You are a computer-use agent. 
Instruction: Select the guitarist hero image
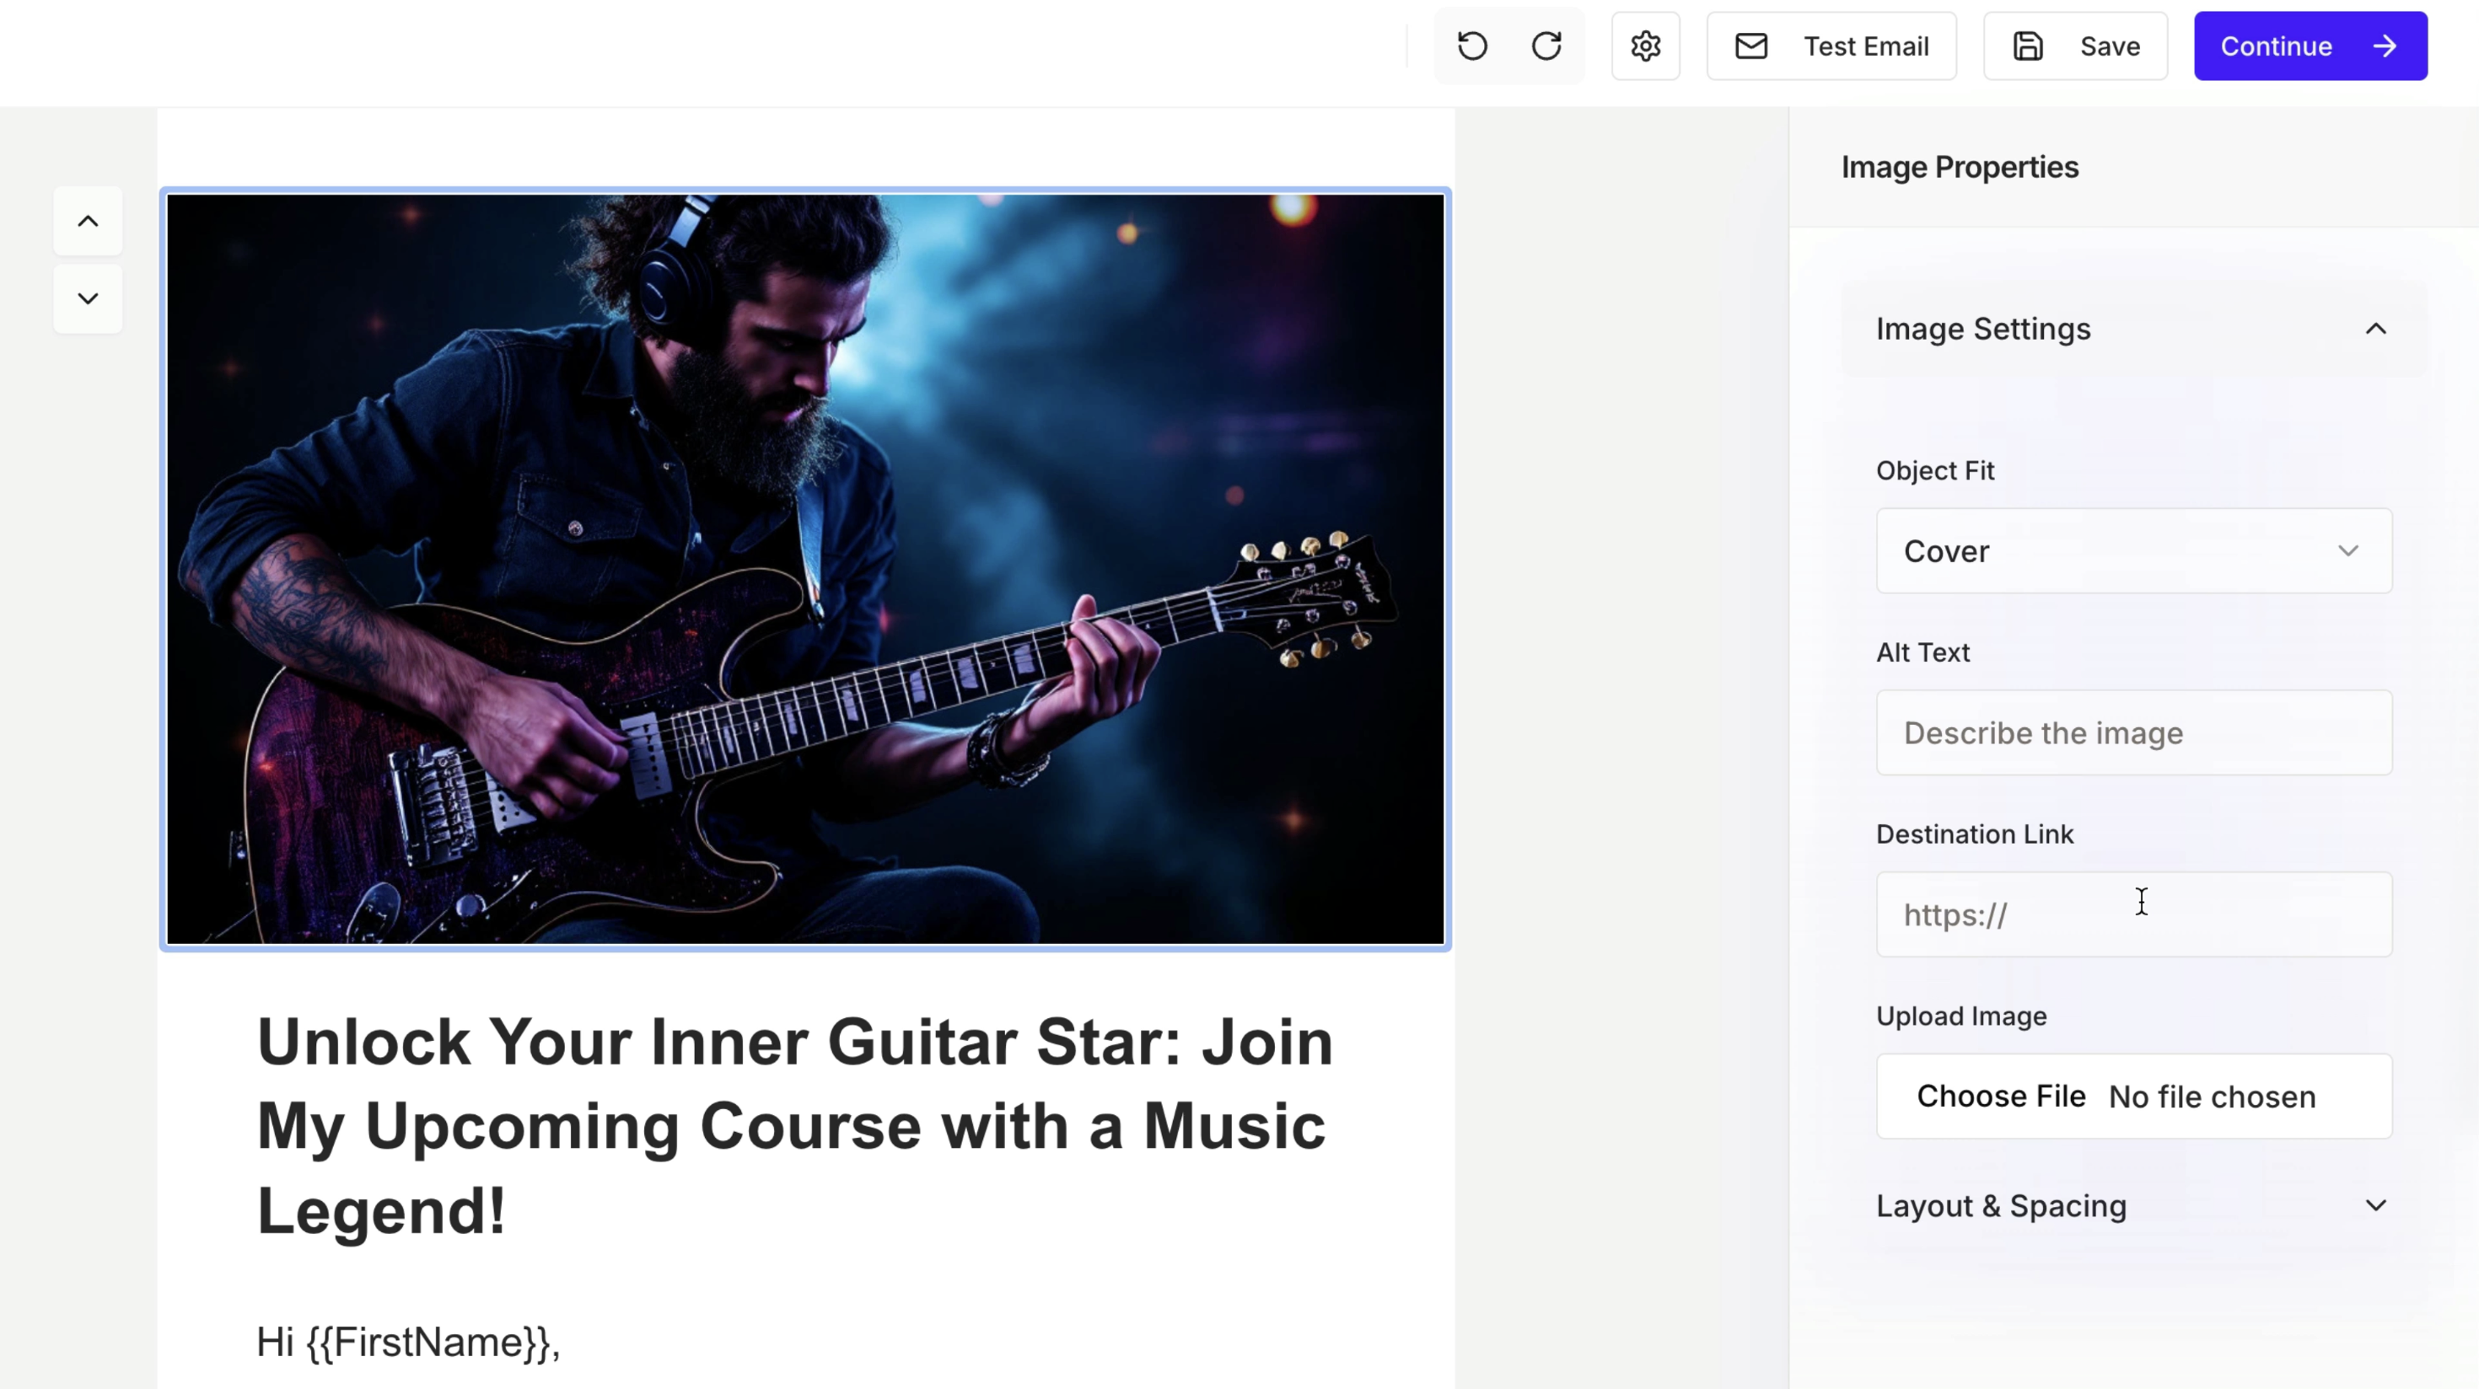coord(805,570)
